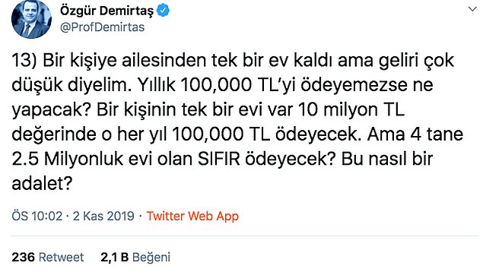Open Özgür Demirtaş profile avatar photo
The height and width of the screenshot is (275, 483).
[x=31, y=19]
